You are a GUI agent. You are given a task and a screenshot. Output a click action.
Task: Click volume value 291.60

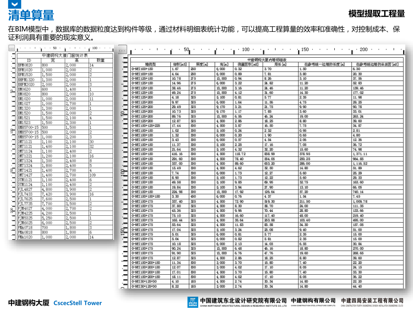[x=177, y=159]
